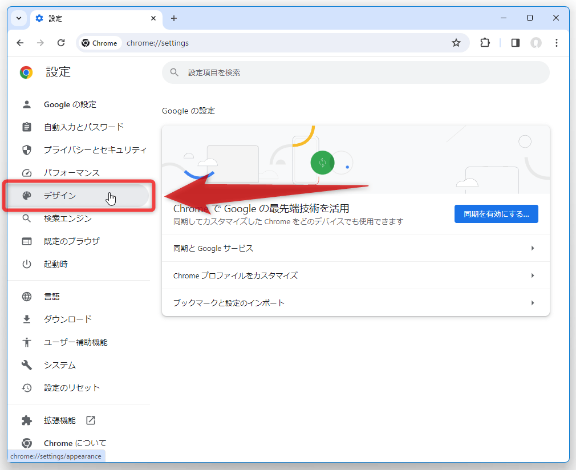This screenshot has height=470, width=576.
Task: Click the external-link icon beside 拡張機能
Action: 90,420
